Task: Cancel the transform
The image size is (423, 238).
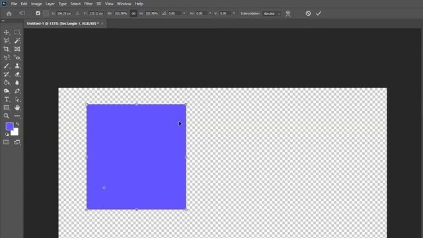Action: tap(308, 13)
